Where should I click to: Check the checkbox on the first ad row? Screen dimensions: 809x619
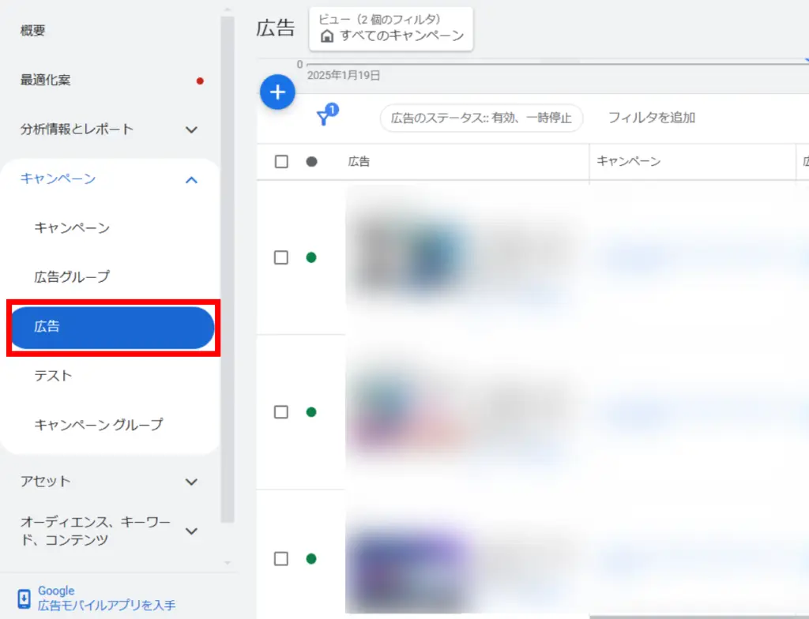[281, 257]
